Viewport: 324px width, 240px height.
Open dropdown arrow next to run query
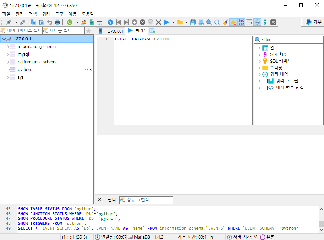(173, 22)
